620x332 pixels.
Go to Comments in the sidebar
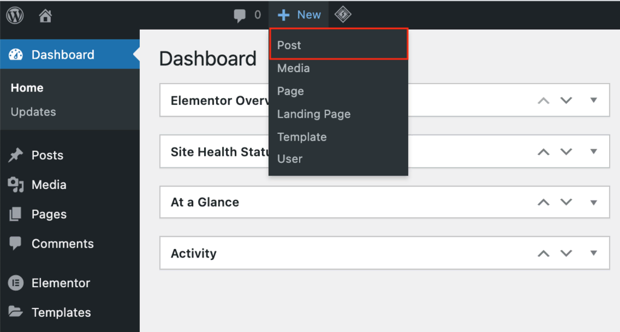click(x=62, y=244)
